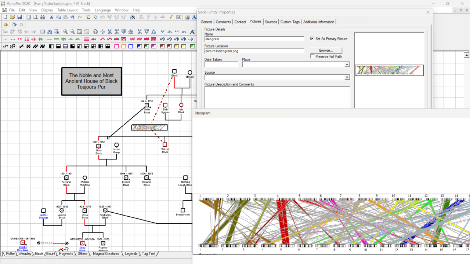The width and height of the screenshot is (470, 264).
Task: Click the Save floppy disk icon
Action: 19,17
